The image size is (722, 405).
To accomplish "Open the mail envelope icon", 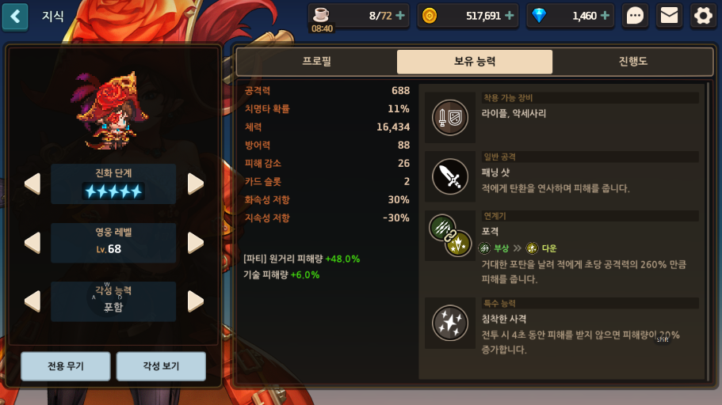I will 669,16.
